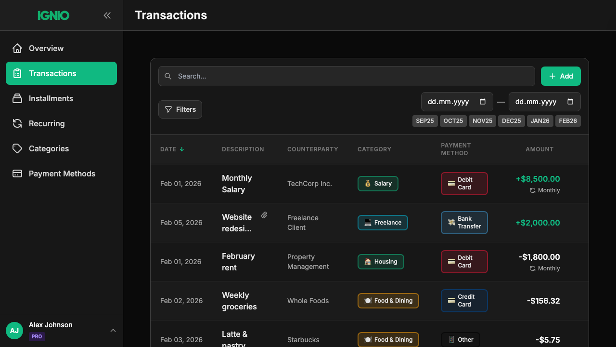This screenshot has height=347, width=616.
Task: Click the Salary category badge
Action: click(378, 184)
